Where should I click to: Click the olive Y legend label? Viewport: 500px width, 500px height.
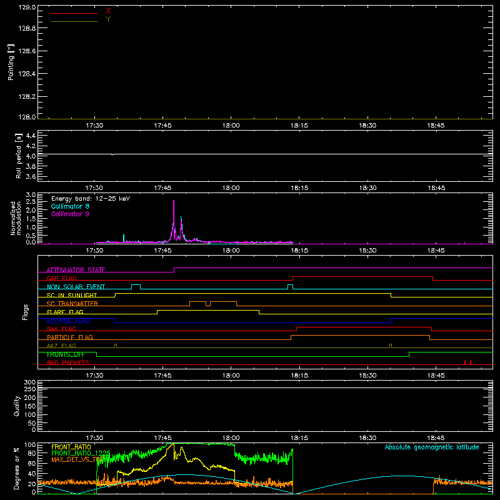click(x=108, y=19)
